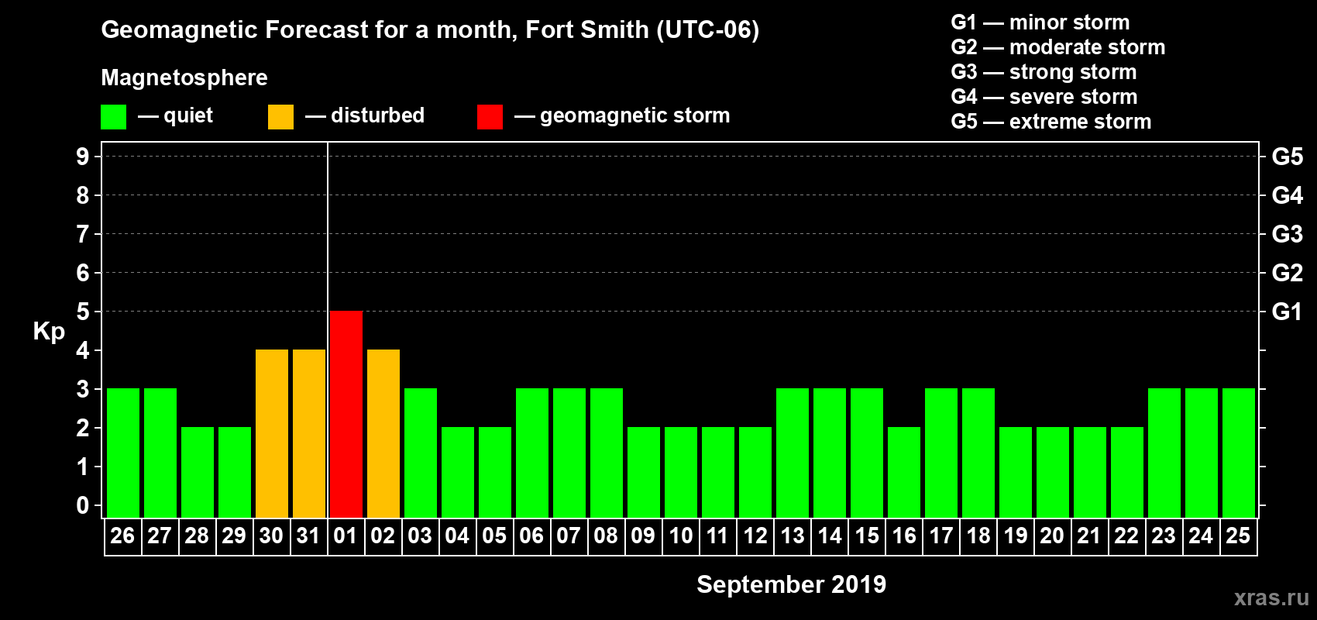Image resolution: width=1317 pixels, height=620 pixels.
Task: Click the 'G3 — strong storm' legend text
Action: pyautogui.click(x=1044, y=72)
